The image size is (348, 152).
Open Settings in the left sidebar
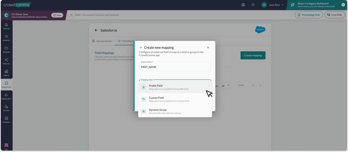pos(6,26)
